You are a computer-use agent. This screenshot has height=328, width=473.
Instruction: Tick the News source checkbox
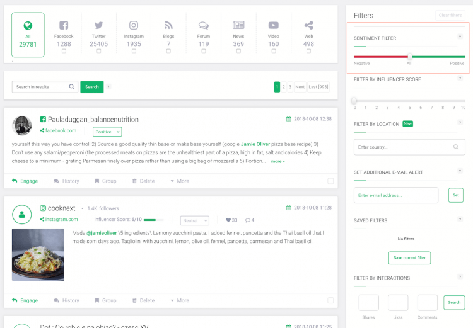pyautogui.click(x=238, y=51)
